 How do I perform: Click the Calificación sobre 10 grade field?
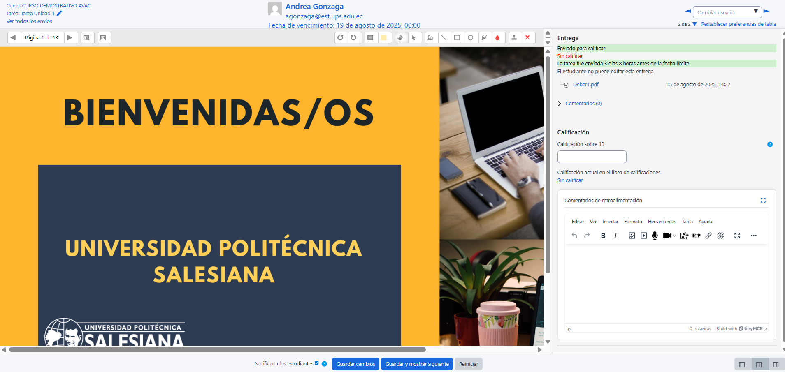coord(592,157)
